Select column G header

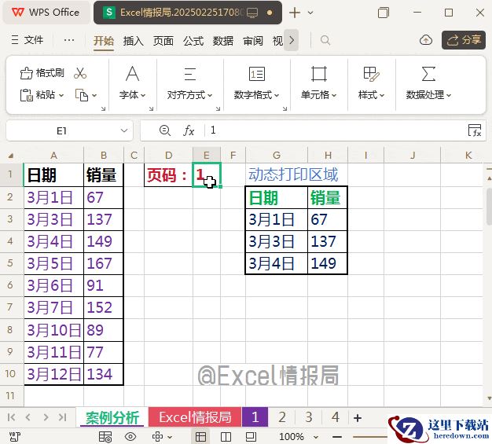click(x=277, y=156)
